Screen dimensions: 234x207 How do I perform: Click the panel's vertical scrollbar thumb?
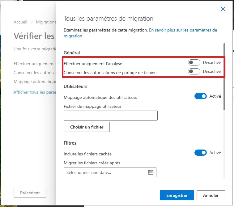[x=224, y=77]
